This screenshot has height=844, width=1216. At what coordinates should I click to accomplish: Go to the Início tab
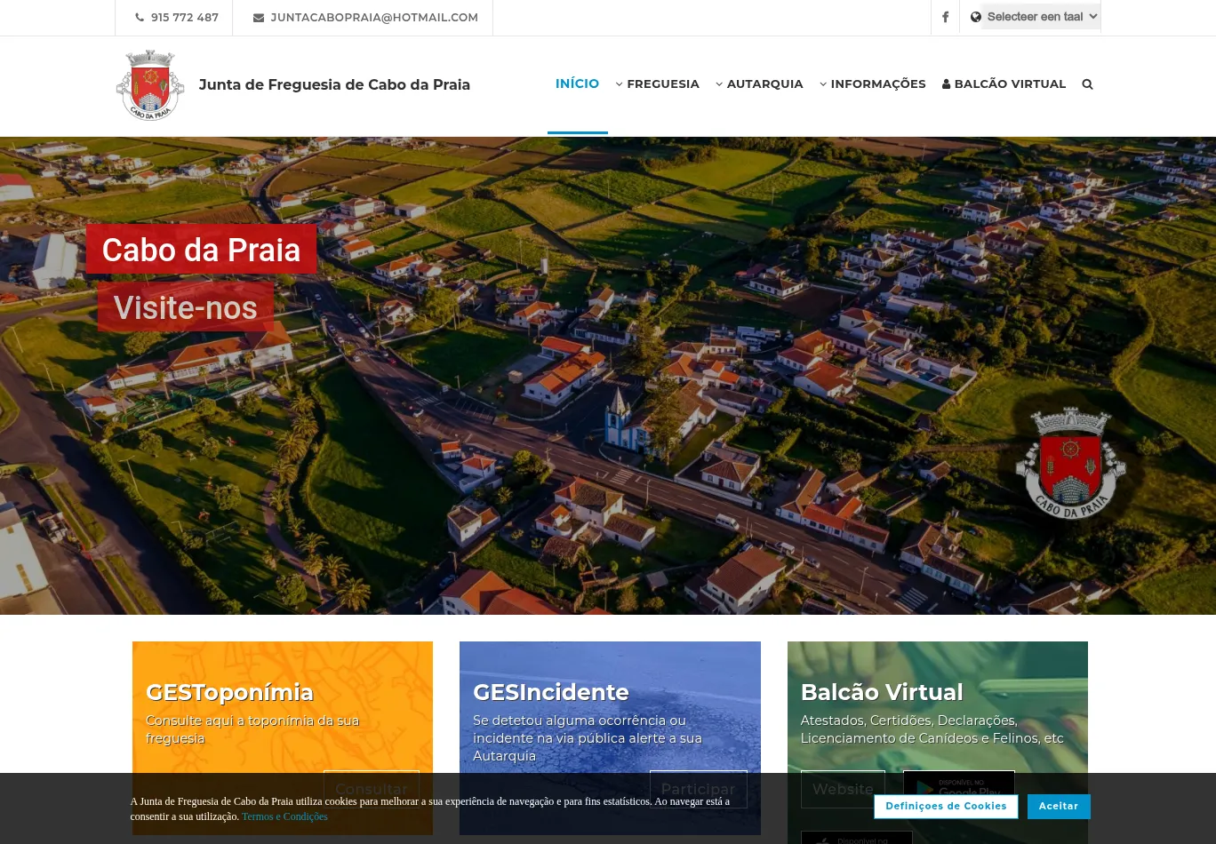click(x=577, y=84)
